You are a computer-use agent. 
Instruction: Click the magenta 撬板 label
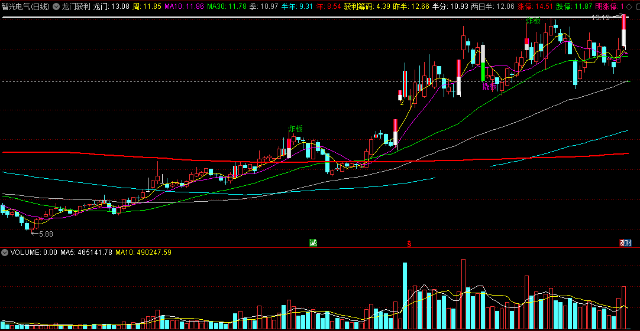click(489, 86)
